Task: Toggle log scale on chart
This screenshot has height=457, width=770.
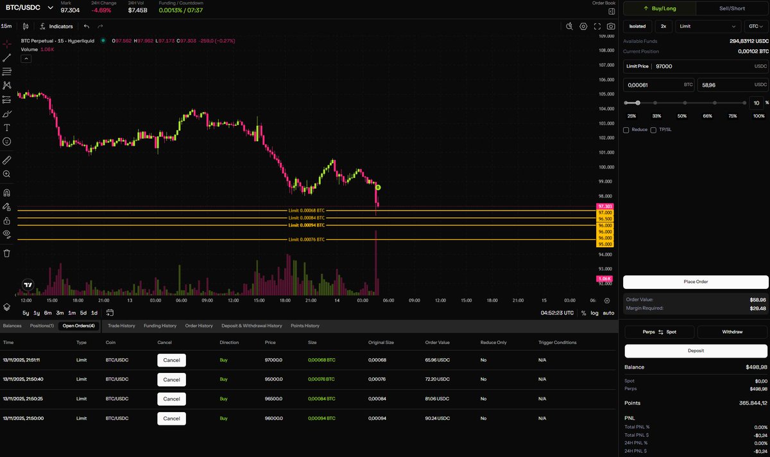Action: 595,313
